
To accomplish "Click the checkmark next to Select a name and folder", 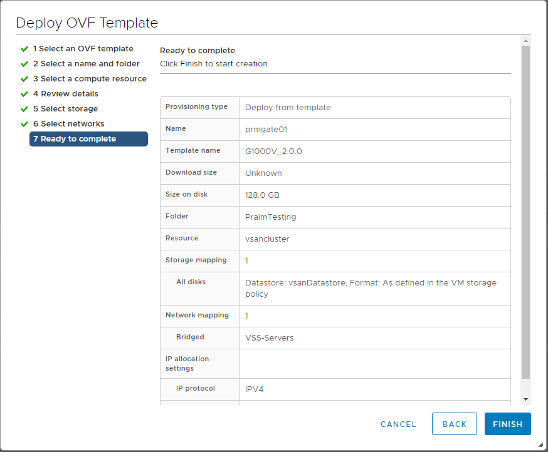I will click(x=24, y=63).
